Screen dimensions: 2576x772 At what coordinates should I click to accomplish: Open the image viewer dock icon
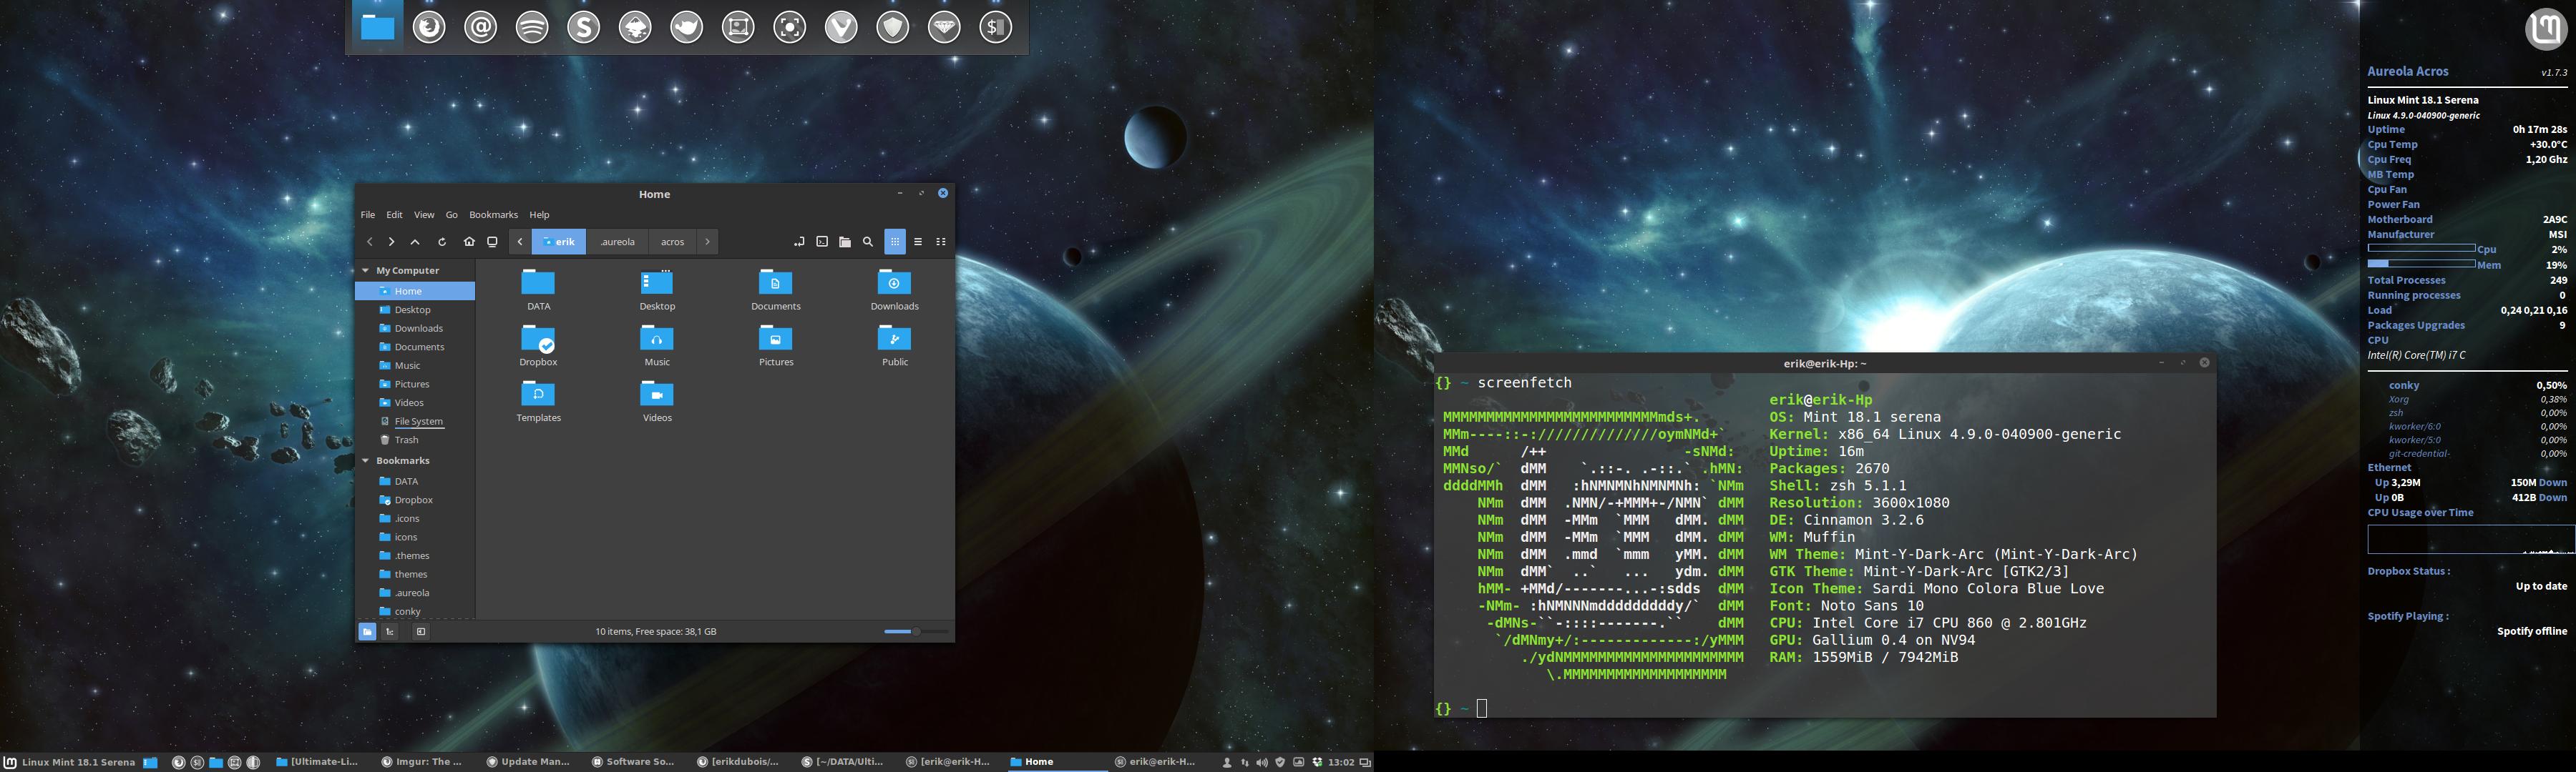(738, 27)
